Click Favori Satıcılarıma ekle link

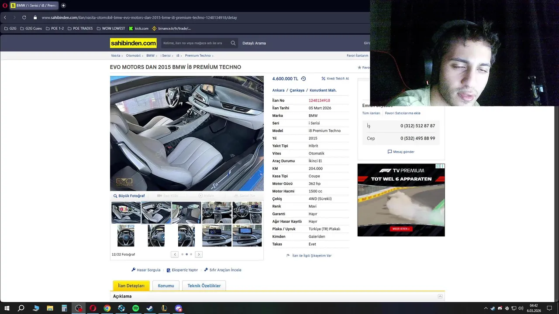click(403, 113)
